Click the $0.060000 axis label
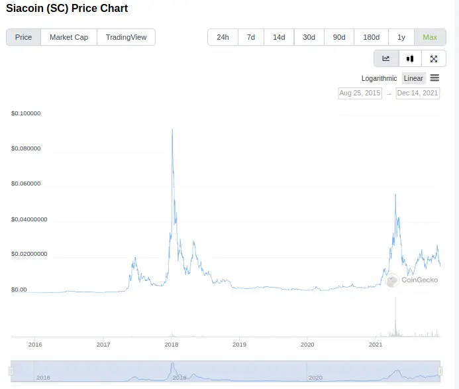Screen dimensions: 459x389 pos(26,184)
